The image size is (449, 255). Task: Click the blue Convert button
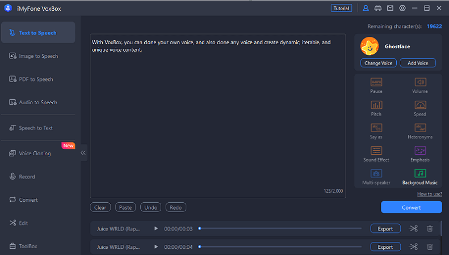411,207
